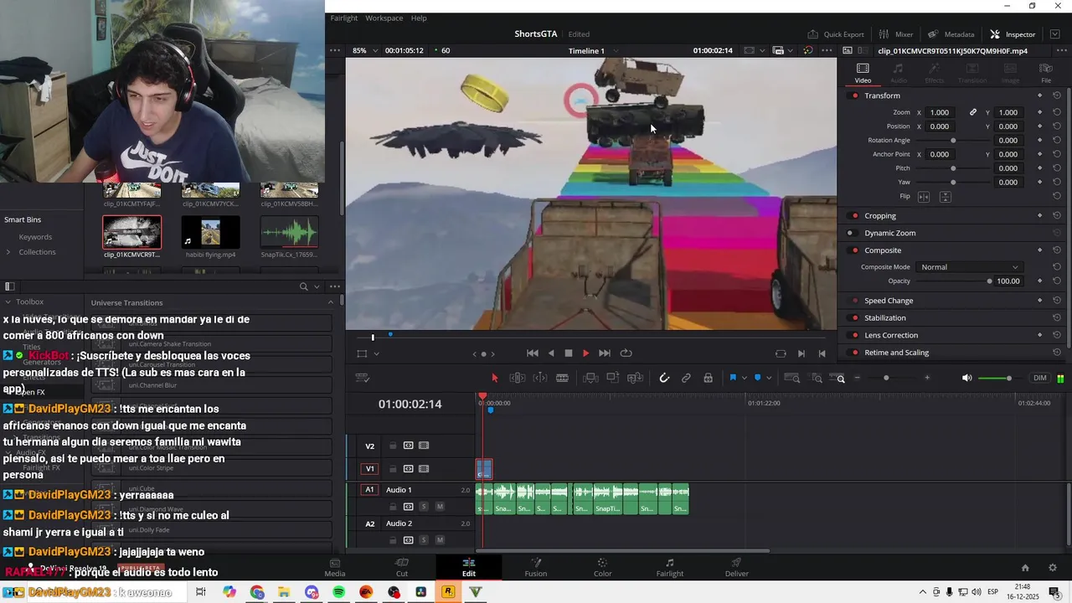Expand the Retime and Scaling section

pyautogui.click(x=896, y=353)
